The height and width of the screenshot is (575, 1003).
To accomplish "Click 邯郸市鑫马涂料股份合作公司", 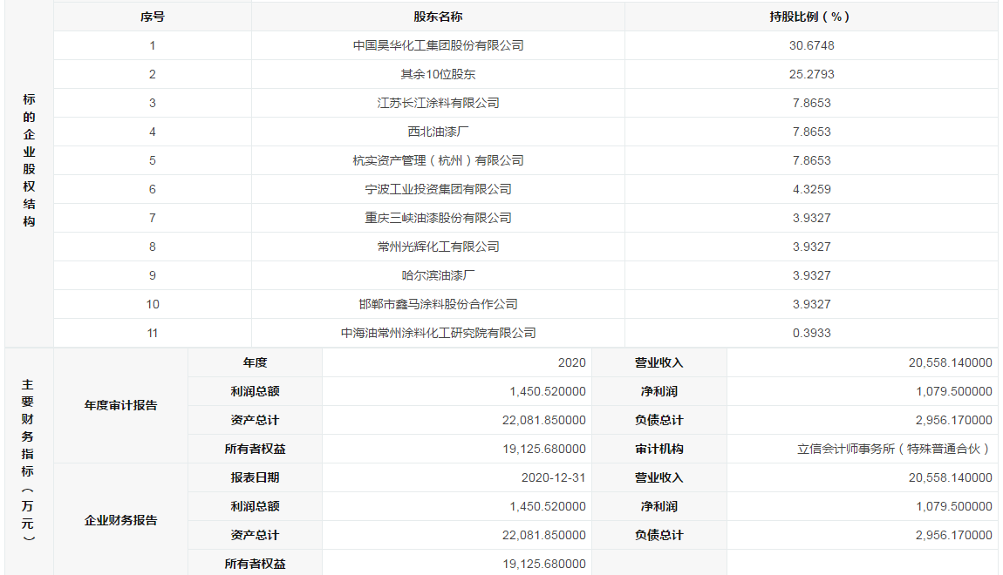I will (438, 304).
